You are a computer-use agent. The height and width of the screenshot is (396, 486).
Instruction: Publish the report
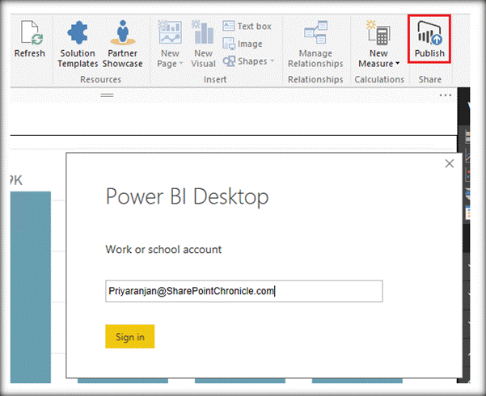429,40
